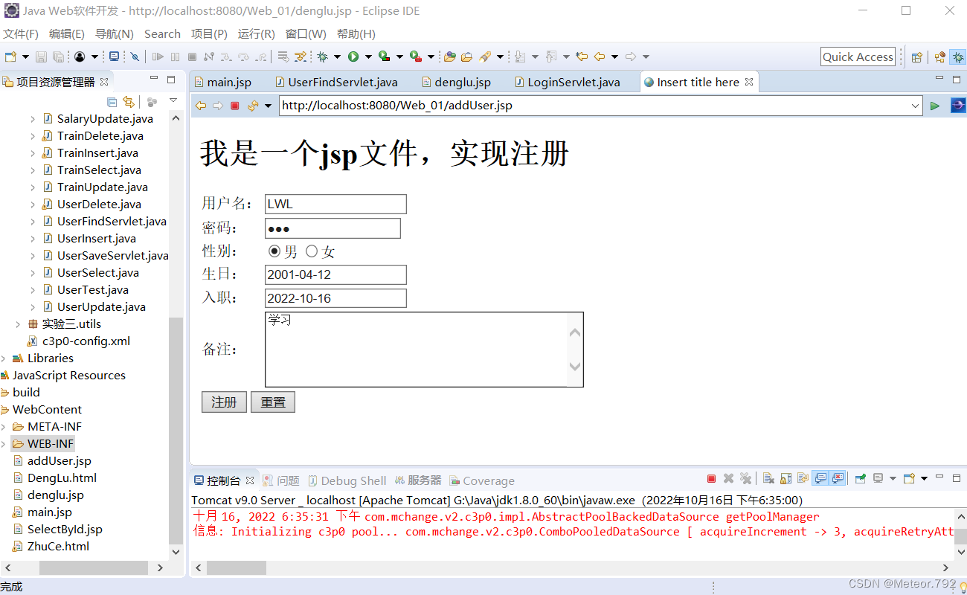Toggle show console when standard error changes
967x595 pixels.
pos(838,478)
